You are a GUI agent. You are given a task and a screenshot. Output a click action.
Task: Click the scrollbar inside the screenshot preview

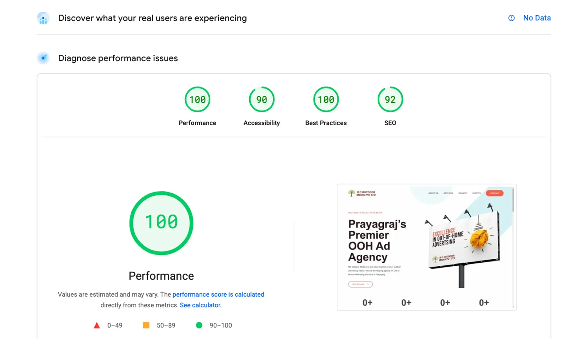pos(513,200)
